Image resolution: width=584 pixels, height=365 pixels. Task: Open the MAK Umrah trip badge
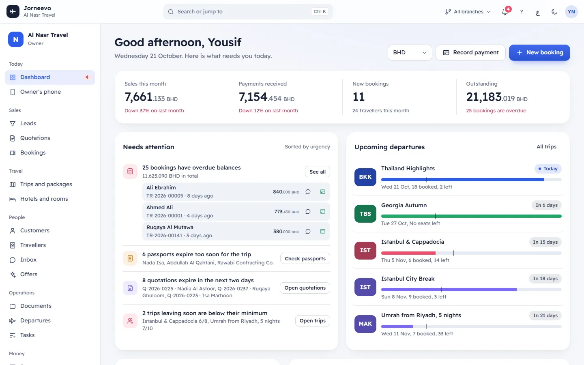coord(365,324)
